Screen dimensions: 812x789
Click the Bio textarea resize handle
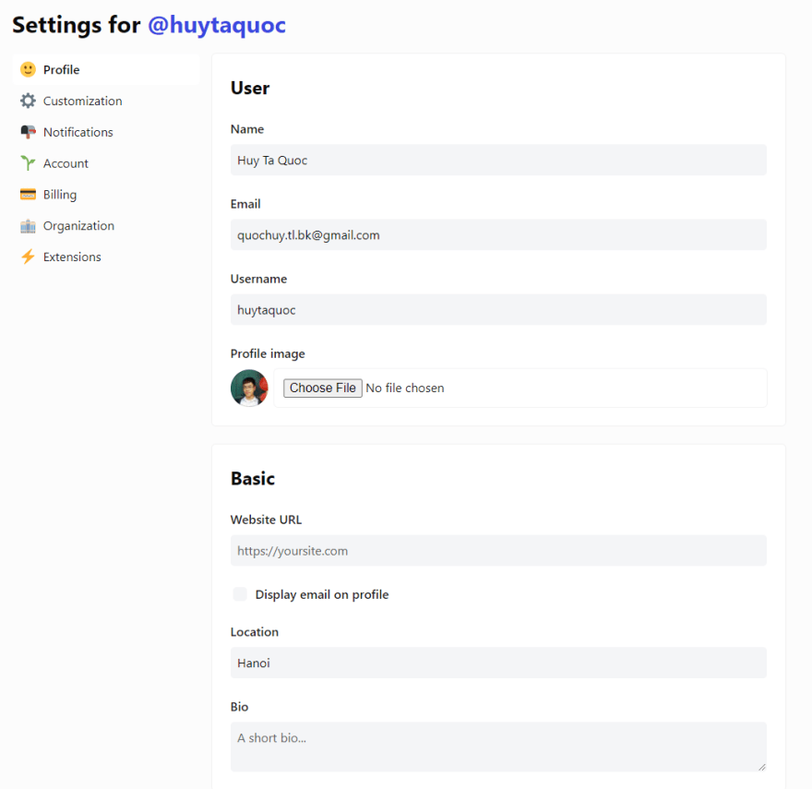pyautogui.click(x=762, y=767)
